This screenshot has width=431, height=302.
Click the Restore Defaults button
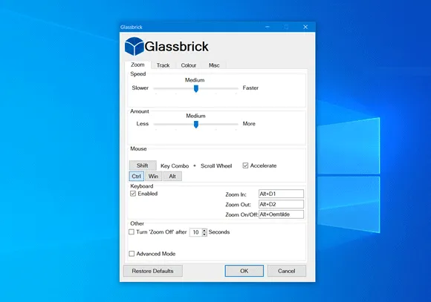coord(153,271)
